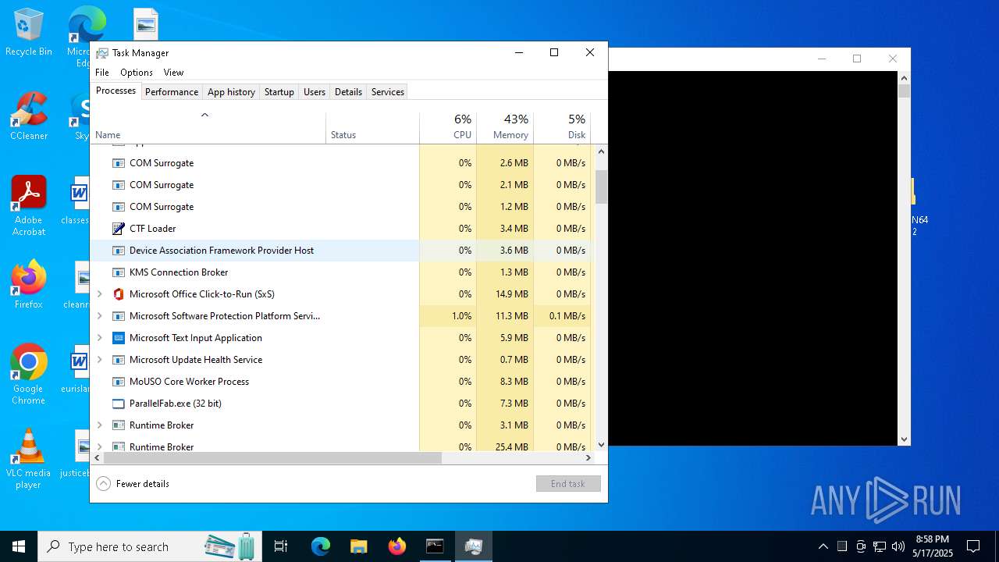The height and width of the screenshot is (562, 999).
Task: Click the sort arrow above Name column
Action: [x=204, y=116]
